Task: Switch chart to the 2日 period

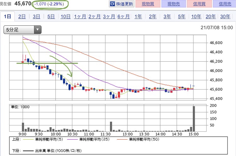Action: coord(22,16)
